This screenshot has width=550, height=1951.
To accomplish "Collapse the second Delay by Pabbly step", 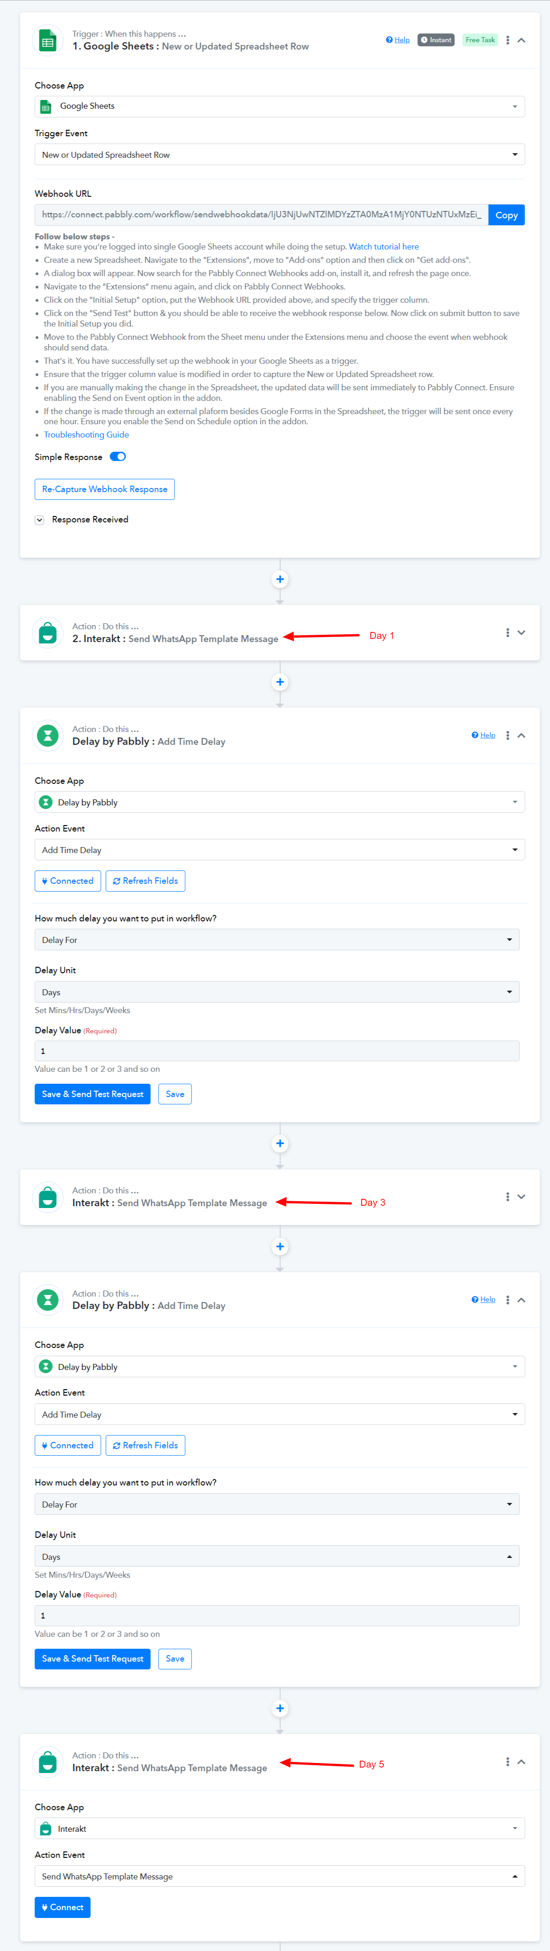I will (x=521, y=1300).
